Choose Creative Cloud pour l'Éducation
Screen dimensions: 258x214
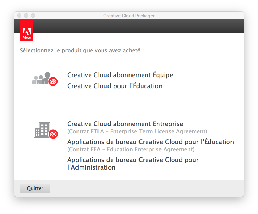point(114,86)
